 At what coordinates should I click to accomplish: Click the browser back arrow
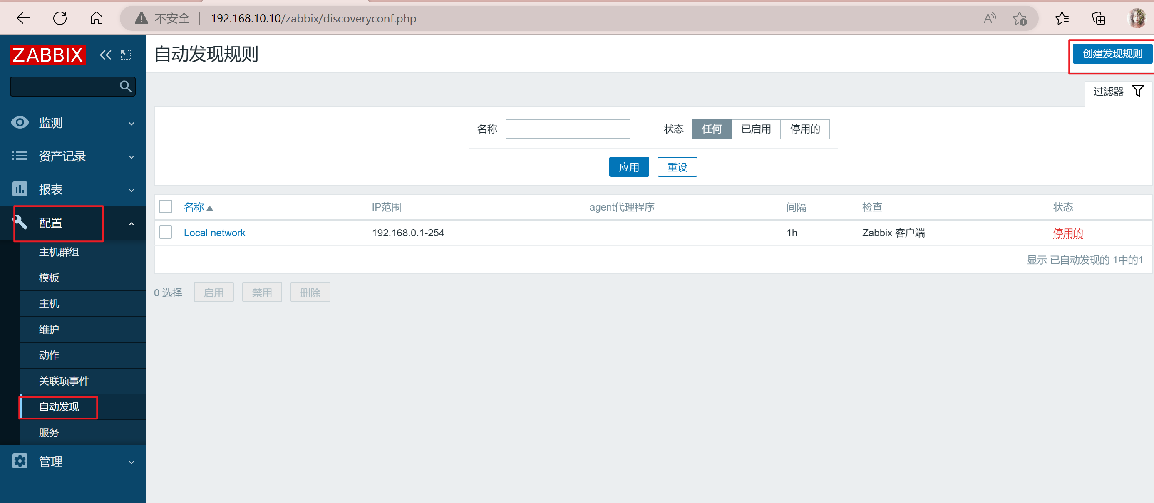pos(23,18)
